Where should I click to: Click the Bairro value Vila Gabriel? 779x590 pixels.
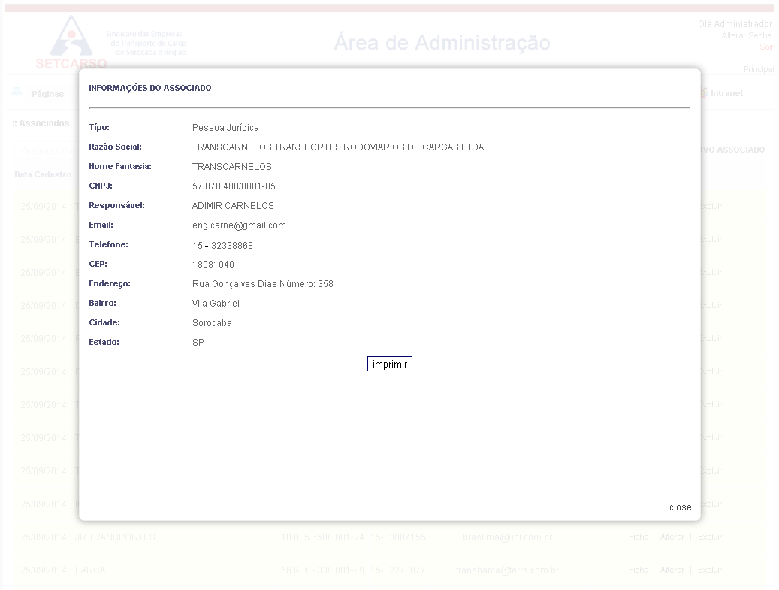click(216, 304)
